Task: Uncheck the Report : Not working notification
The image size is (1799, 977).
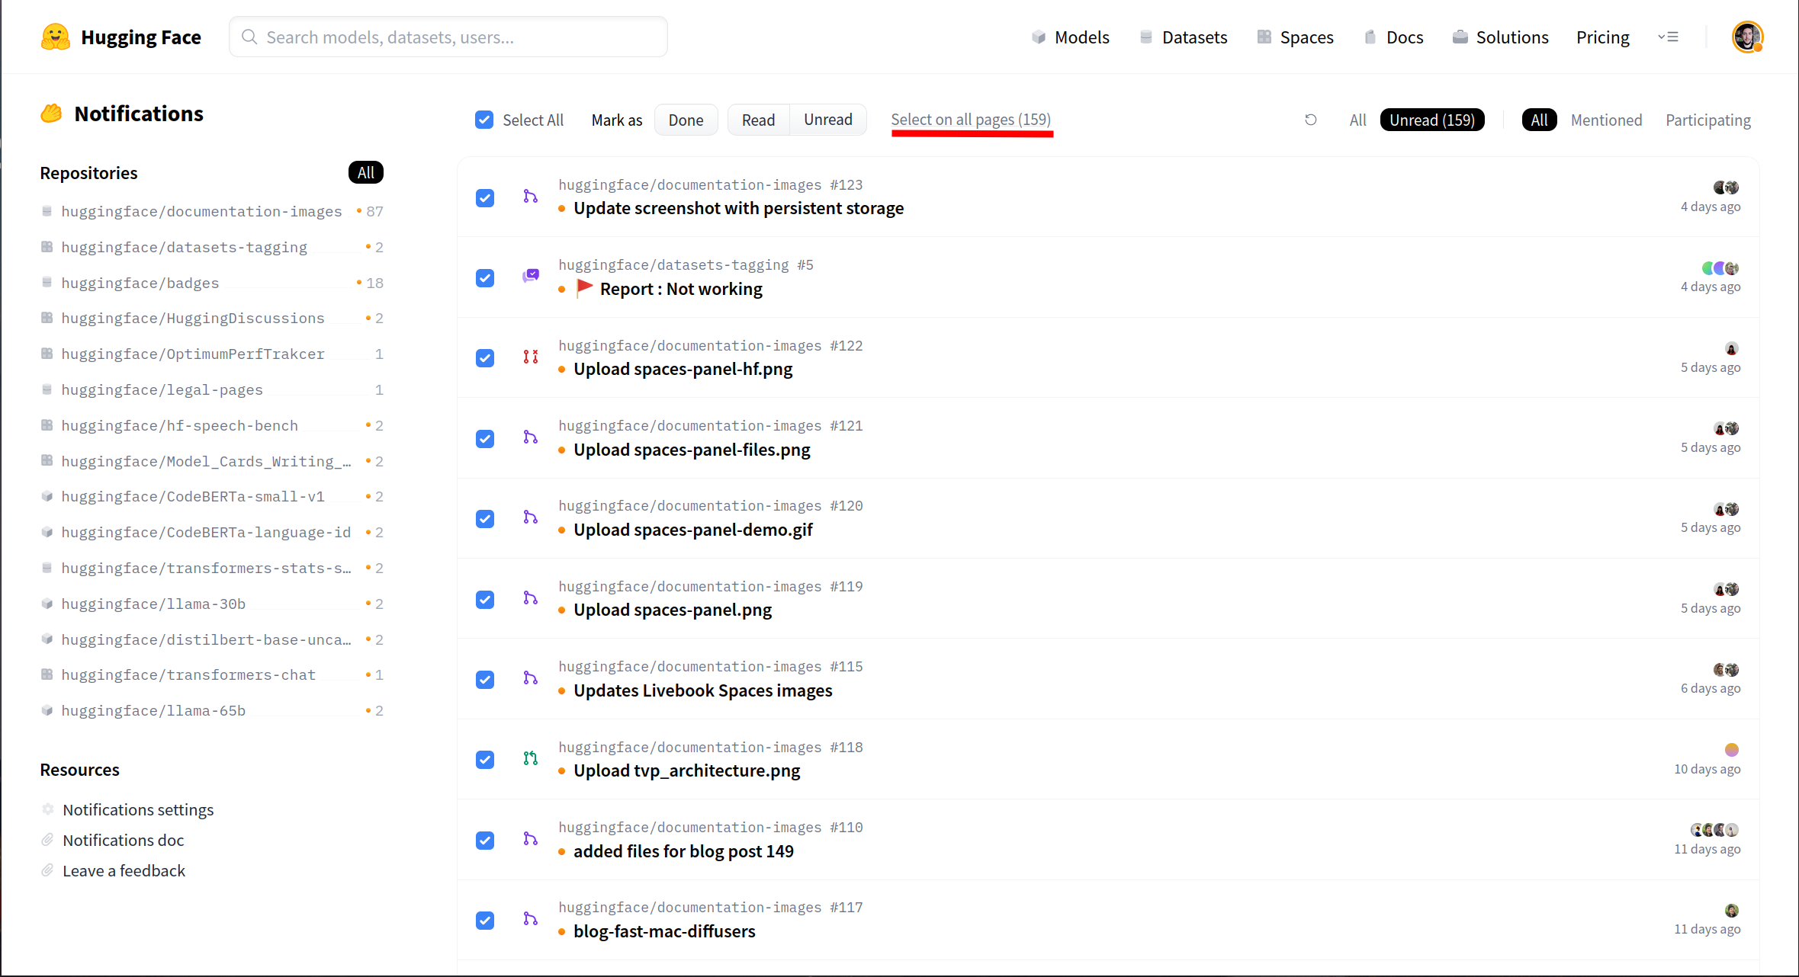Action: click(485, 278)
